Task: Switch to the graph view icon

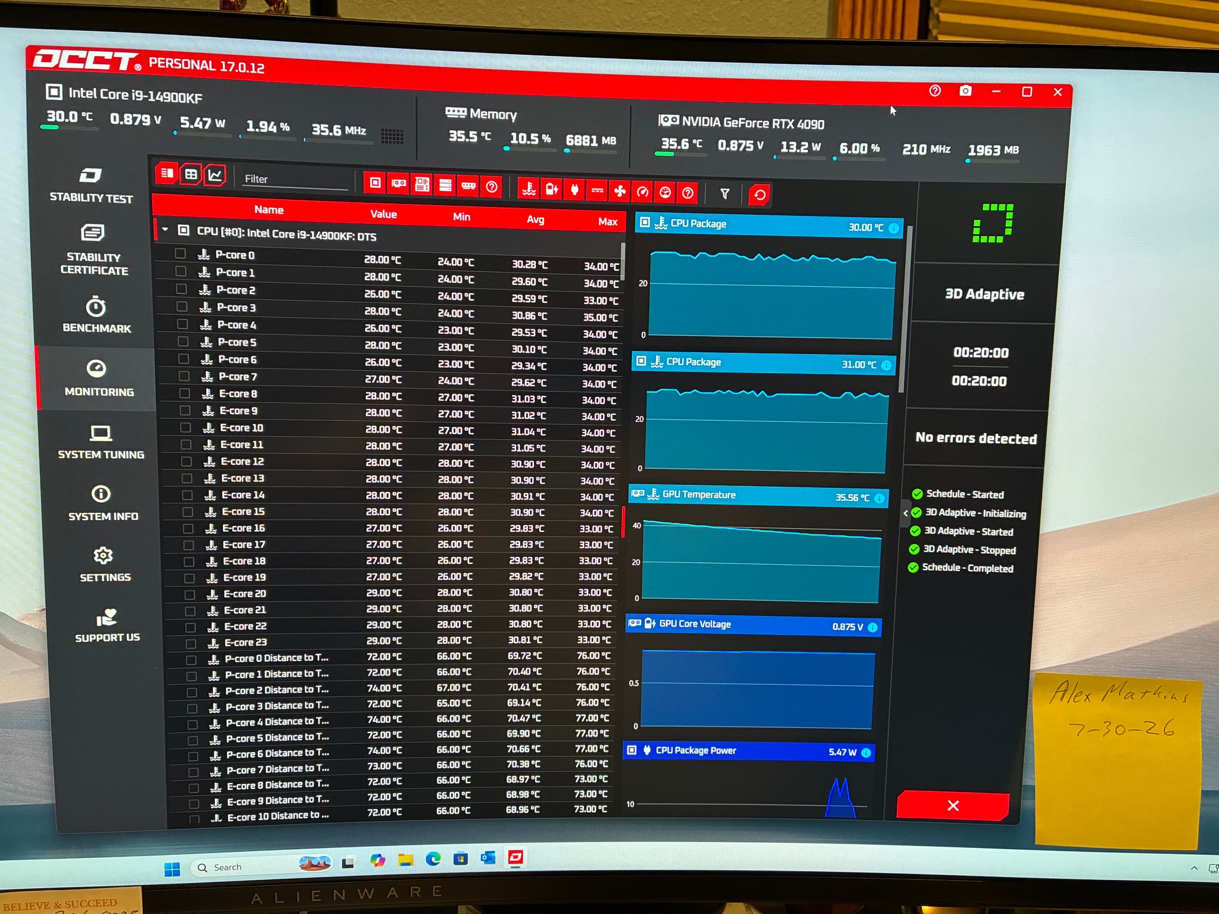Action: (x=214, y=176)
